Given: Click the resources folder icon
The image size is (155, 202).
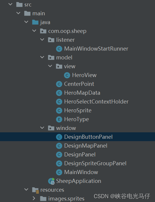Looking at the screenshot, I should (x=36, y=190).
